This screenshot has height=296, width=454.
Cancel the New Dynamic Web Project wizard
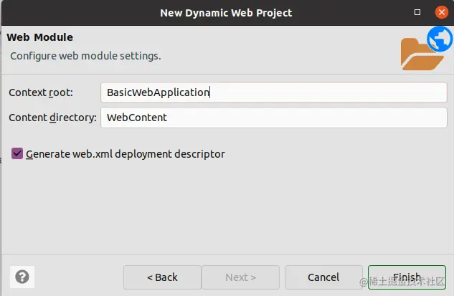[323, 277]
